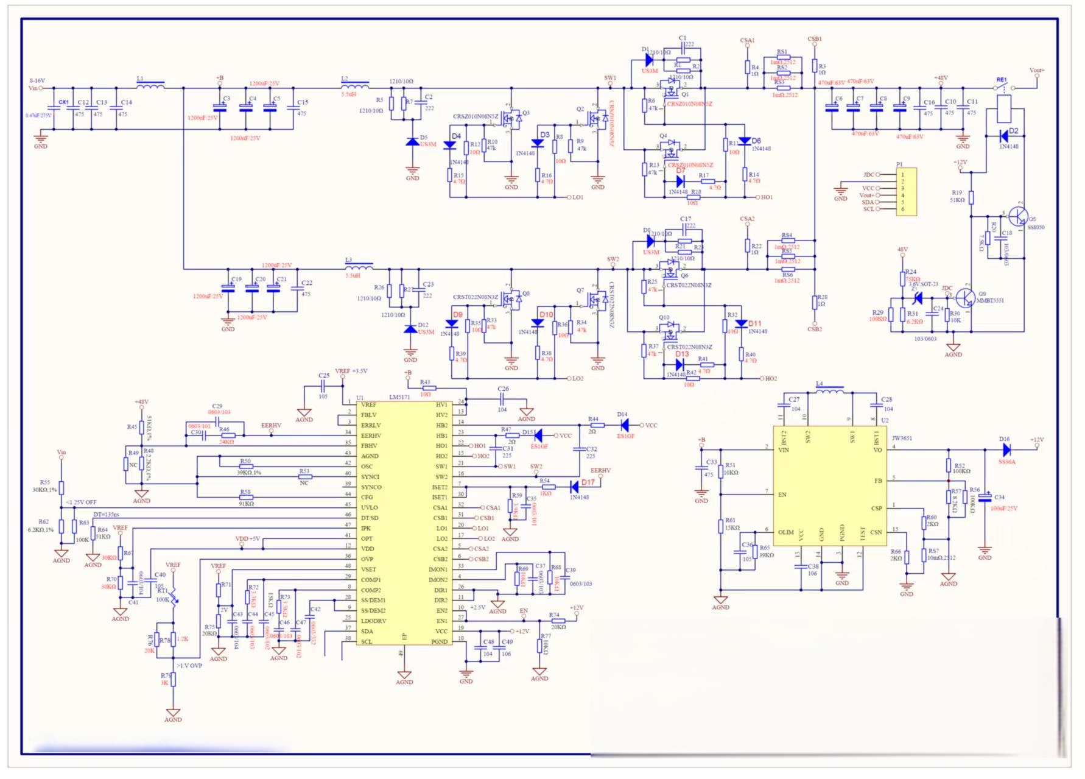Click the HO2 net label beside R40
Viewport: 1085px width, 779px height.
point(771,378)
